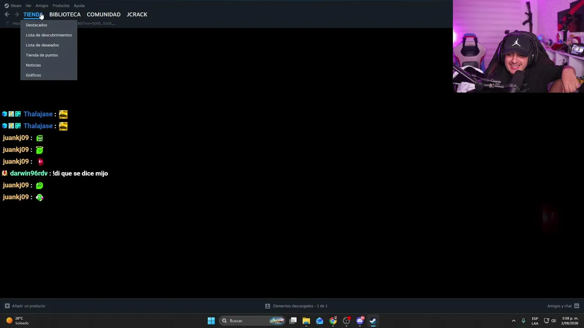Screen dimensions: 584x328
Task: Click the first Thalajase username in chat
Action: (38, 114)
